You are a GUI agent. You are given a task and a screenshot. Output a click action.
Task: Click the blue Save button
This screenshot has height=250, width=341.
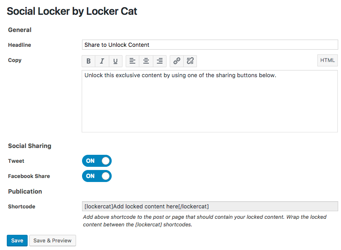[17, 240]
